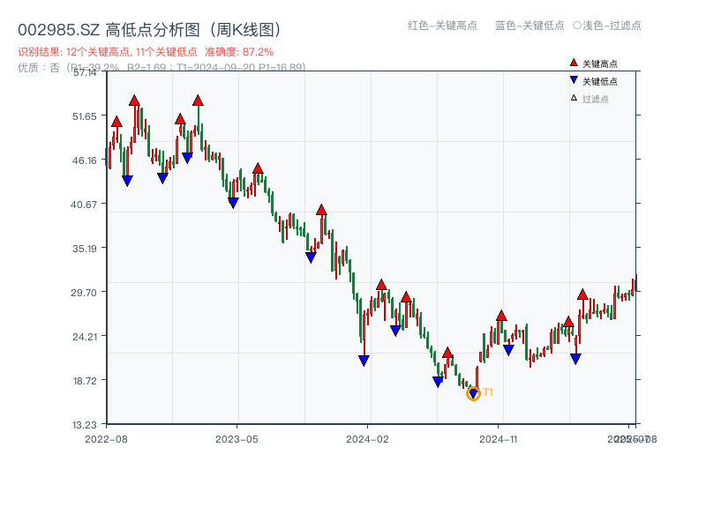Viewport: 706px width, 529px height.
Task: Select the 红色-关键高点 header text
Action: (x=442, y=26)
